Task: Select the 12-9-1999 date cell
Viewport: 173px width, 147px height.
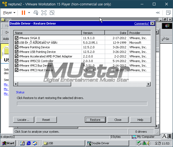Action: coord(119,43)
